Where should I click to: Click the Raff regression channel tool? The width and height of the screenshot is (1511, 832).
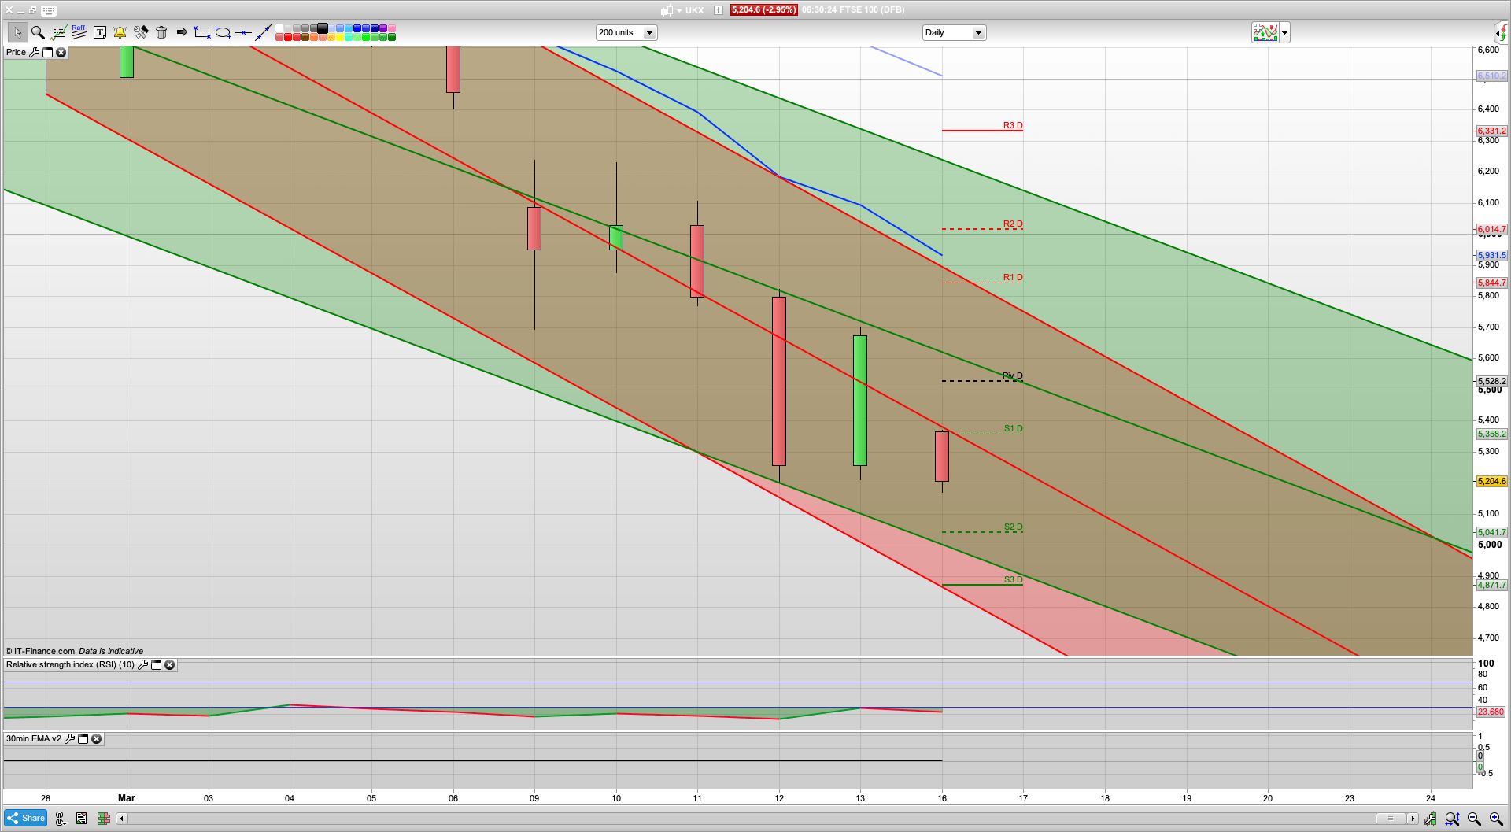(79, 32)
